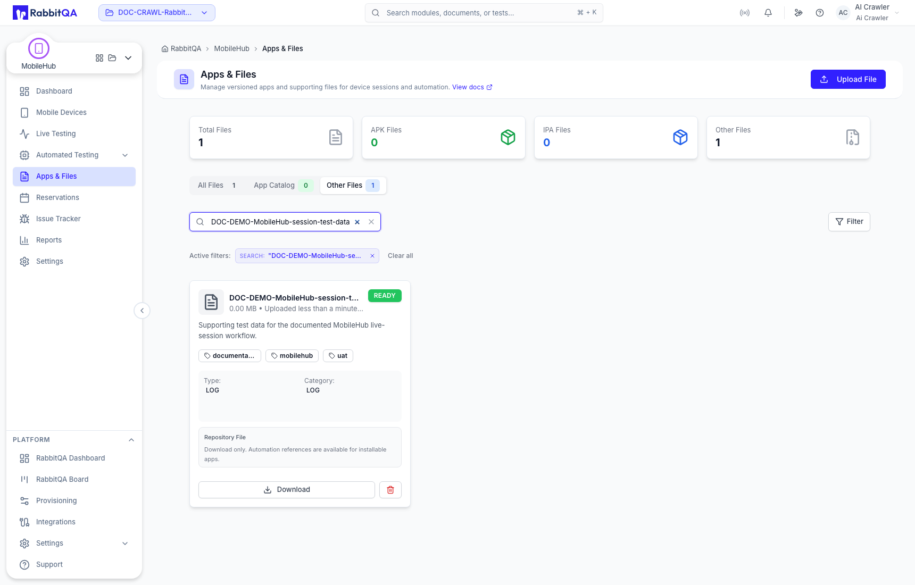
Task: Click MobileHub Settings gear icon
Action: coord(24,262)
